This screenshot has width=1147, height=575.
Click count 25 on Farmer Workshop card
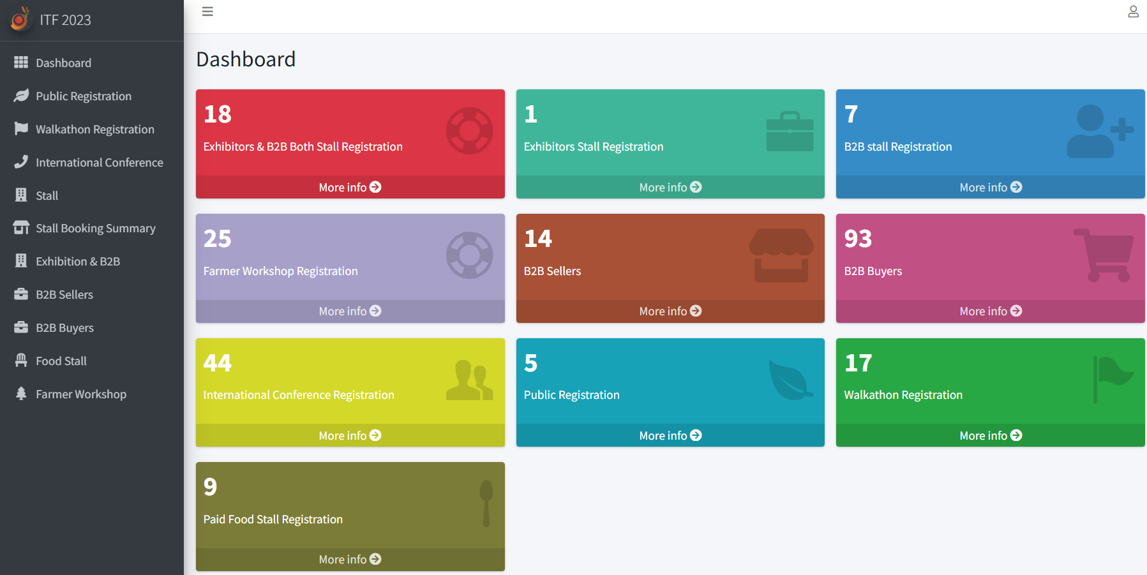coord(218,239)
